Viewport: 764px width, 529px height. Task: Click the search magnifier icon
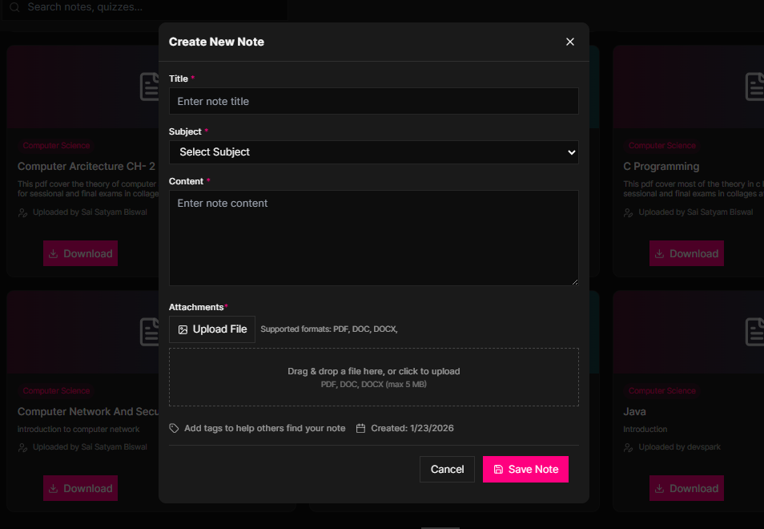[14, 7]
